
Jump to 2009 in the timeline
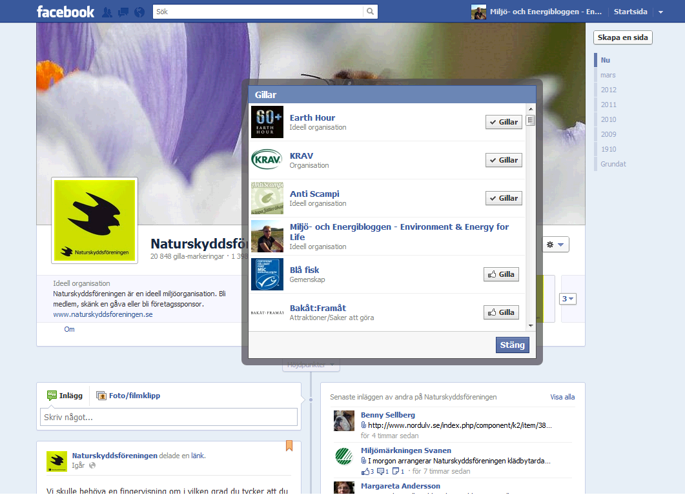609,134
